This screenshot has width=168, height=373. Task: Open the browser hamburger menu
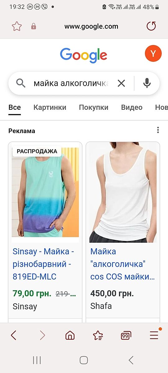[154, 335]
